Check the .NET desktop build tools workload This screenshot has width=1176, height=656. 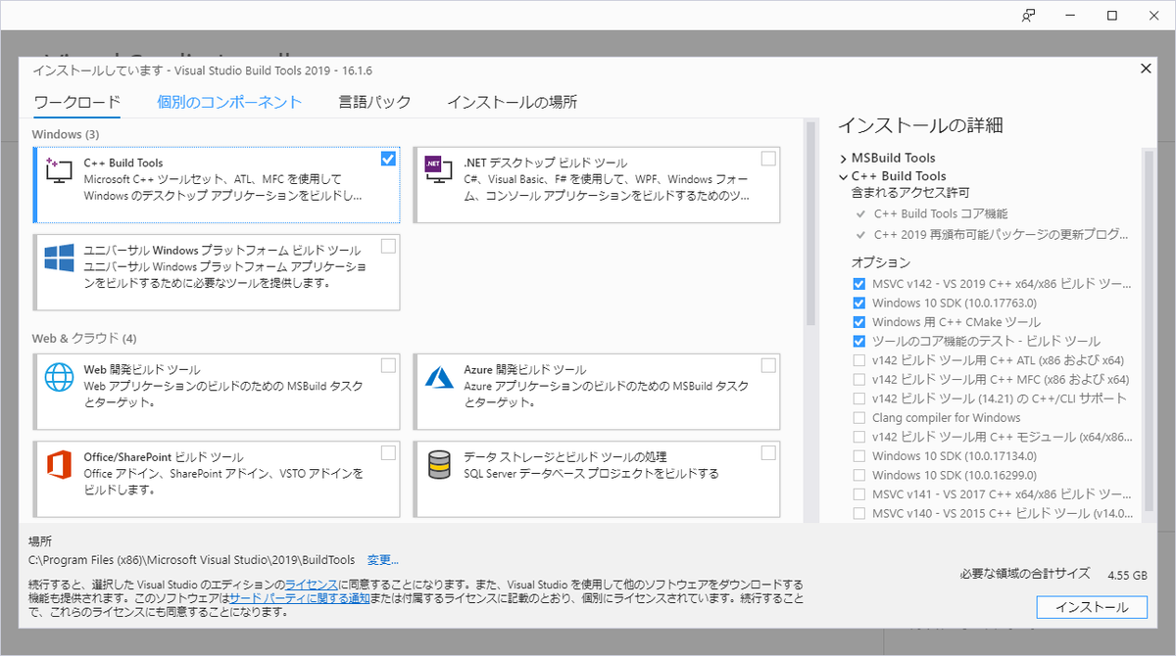coord(768,159)
